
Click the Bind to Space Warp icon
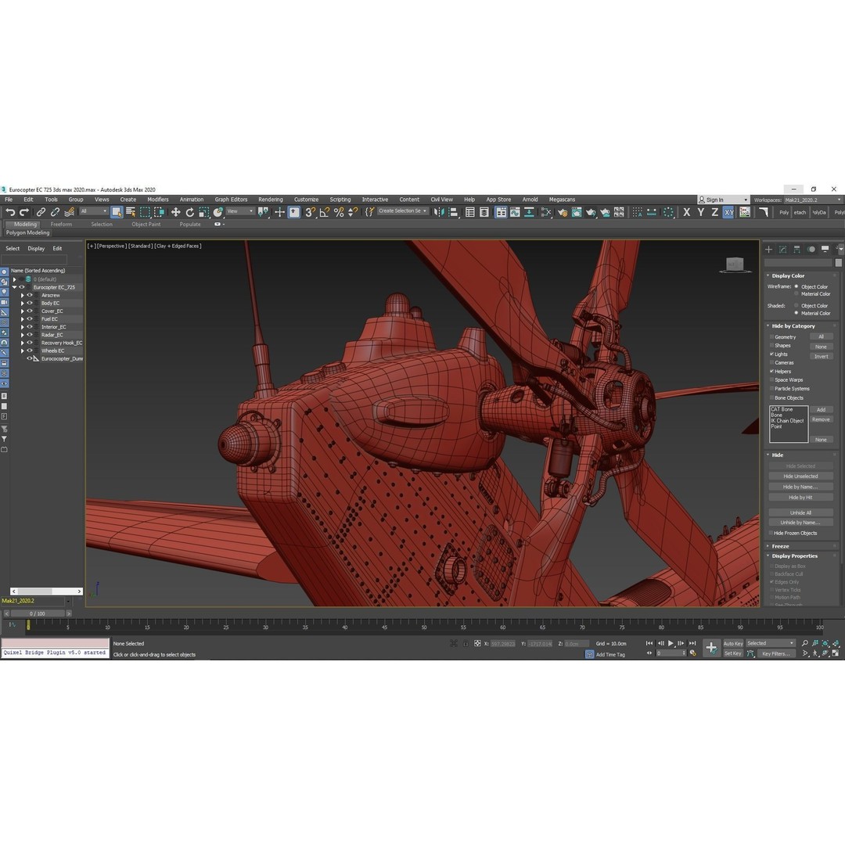[69, 212]
